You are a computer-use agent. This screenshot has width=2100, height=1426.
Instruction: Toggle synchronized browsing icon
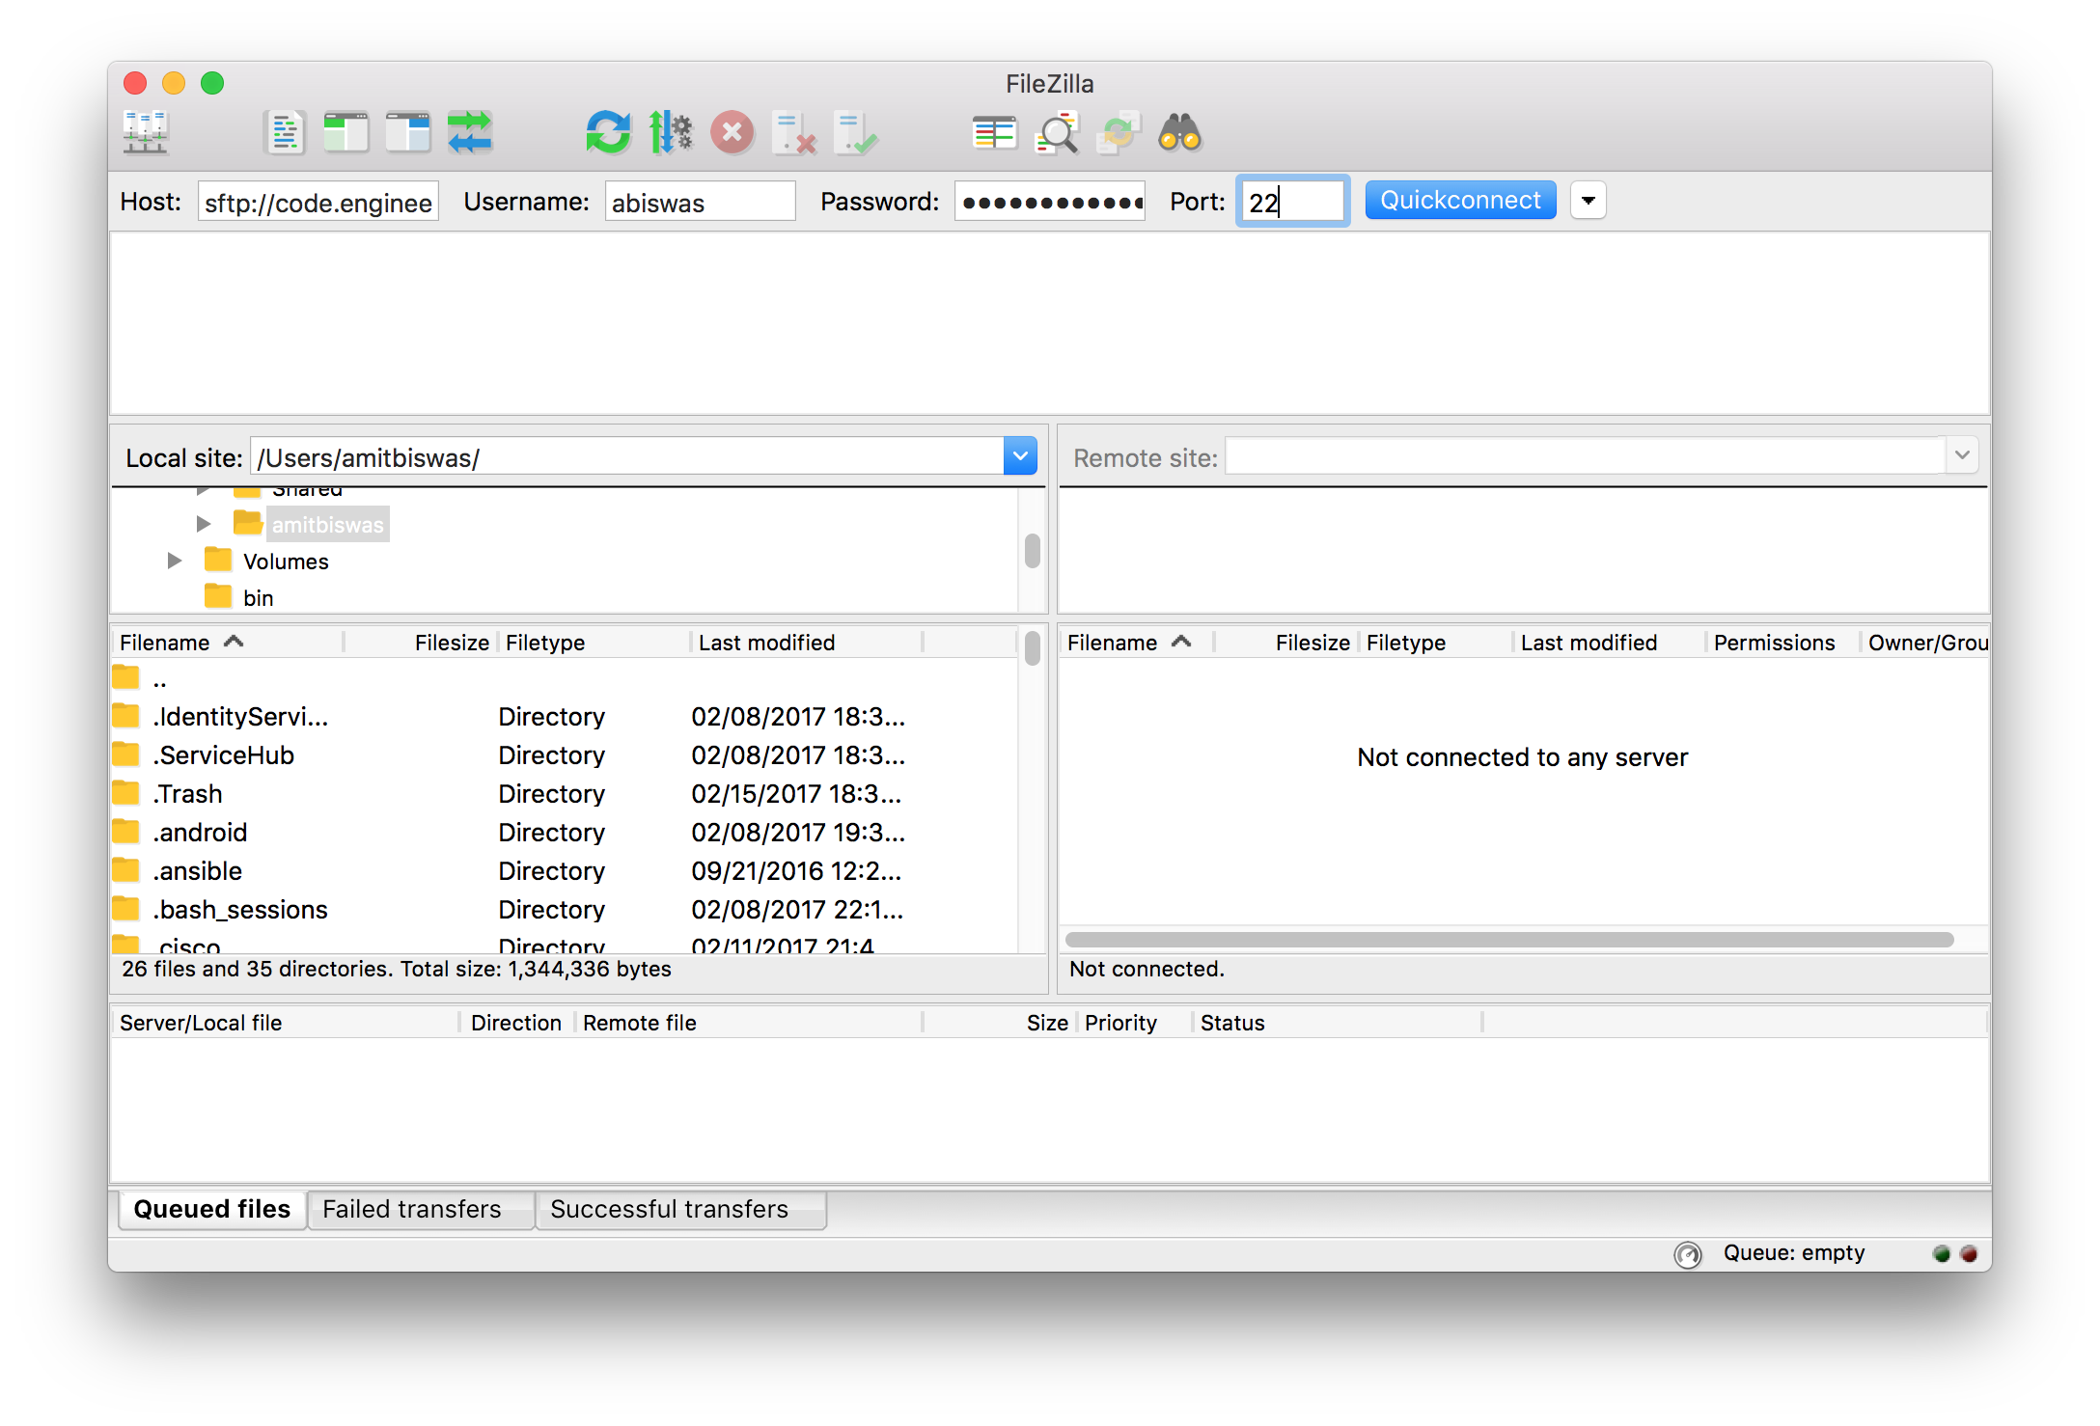(1119, 132)
